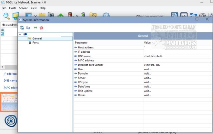Viewport: 213px width, 134px height.
Task: Open settings gear in main toolbar
Action: tap(106, 15)
